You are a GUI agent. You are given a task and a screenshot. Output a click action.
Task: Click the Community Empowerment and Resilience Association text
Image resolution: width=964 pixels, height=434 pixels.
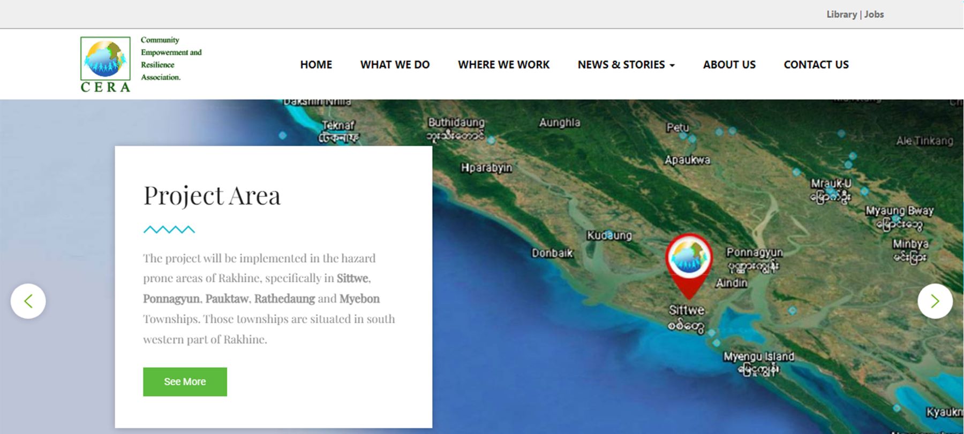point(171,58)
